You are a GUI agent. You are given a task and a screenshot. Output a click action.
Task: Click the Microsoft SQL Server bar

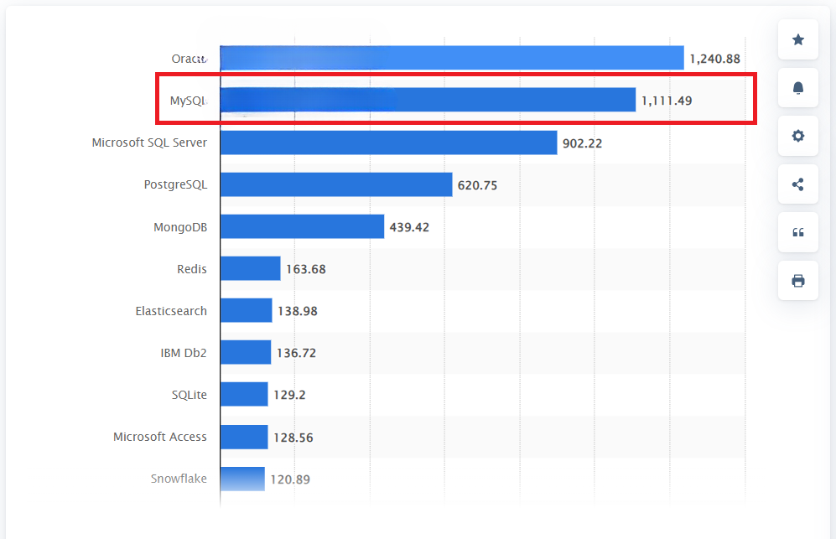pyautogui.click(x=389, y=143)
